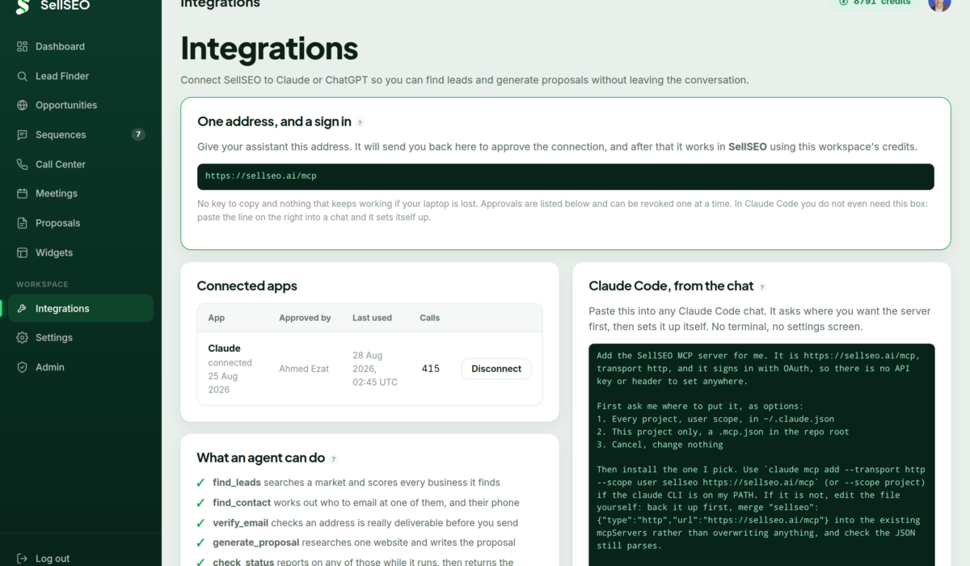Screen dimensions: 970x566
Task: Open the Opportunities section
Action: tap(81, 105)
